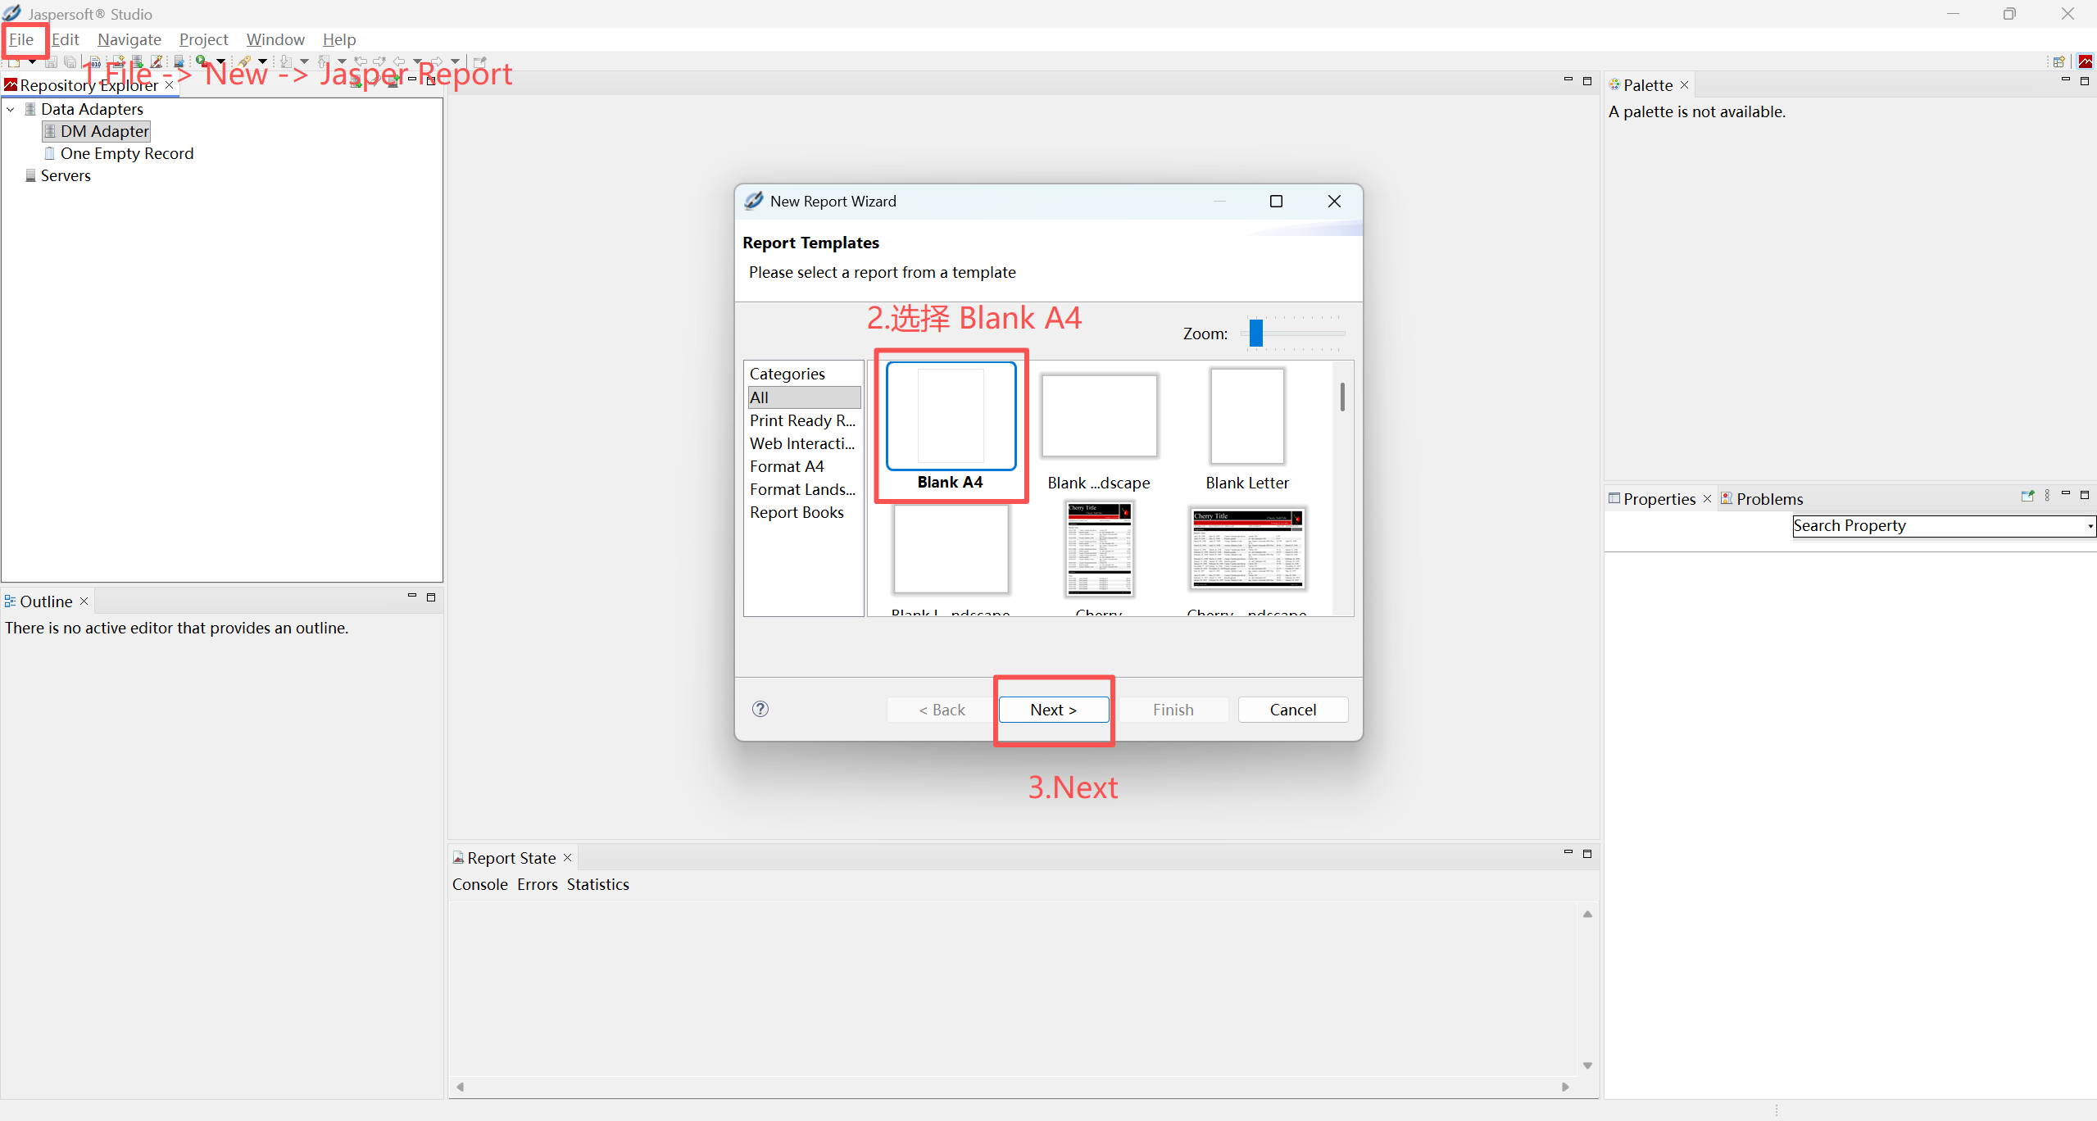
Task: Click the compile report (010) icon
Action: click(x=95, y=62)
